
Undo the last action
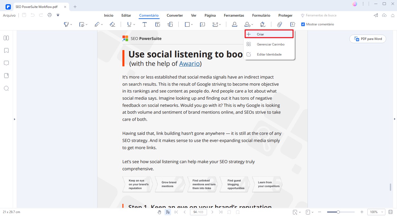point(33,15)
